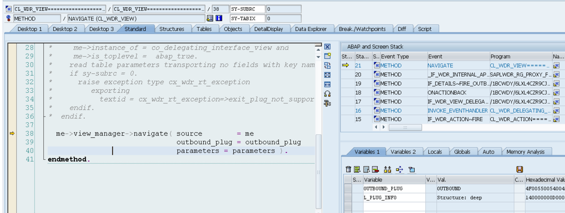Open the Tables tab
Image resolution: width=565 pixels, height=213 pixels.
(x=204, y=29)
